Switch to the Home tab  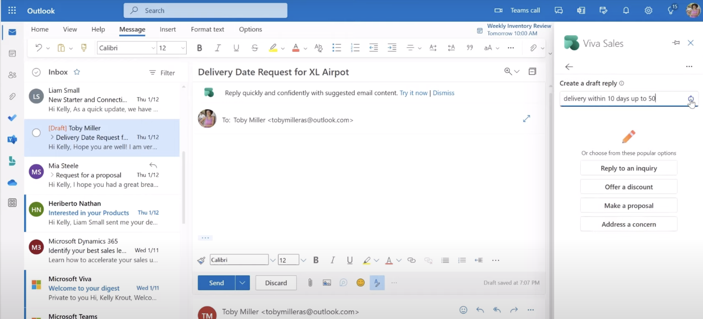(x=40, y=29)
